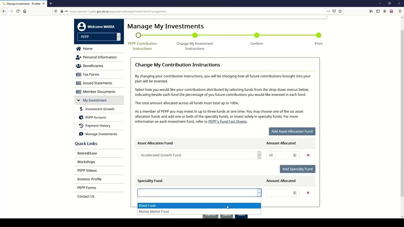Viewport: 404px width, 227px height.
Task: Click the Member Documents icon
Action: (x=79, y=92)
